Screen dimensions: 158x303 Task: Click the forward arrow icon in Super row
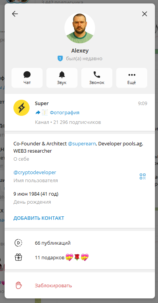38,113
